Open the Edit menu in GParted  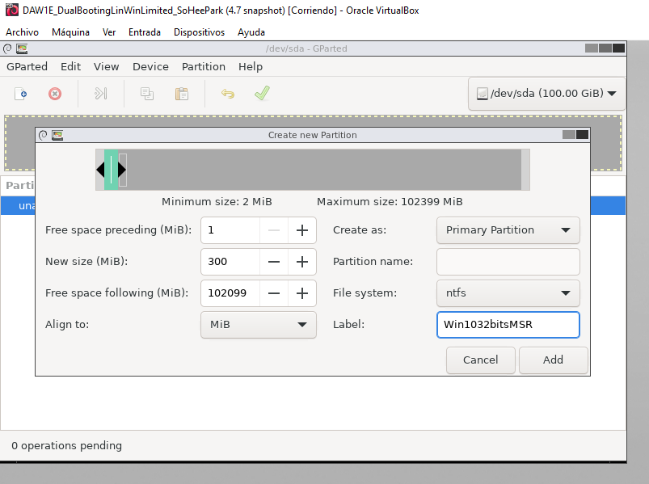click(x=71, y=66)
